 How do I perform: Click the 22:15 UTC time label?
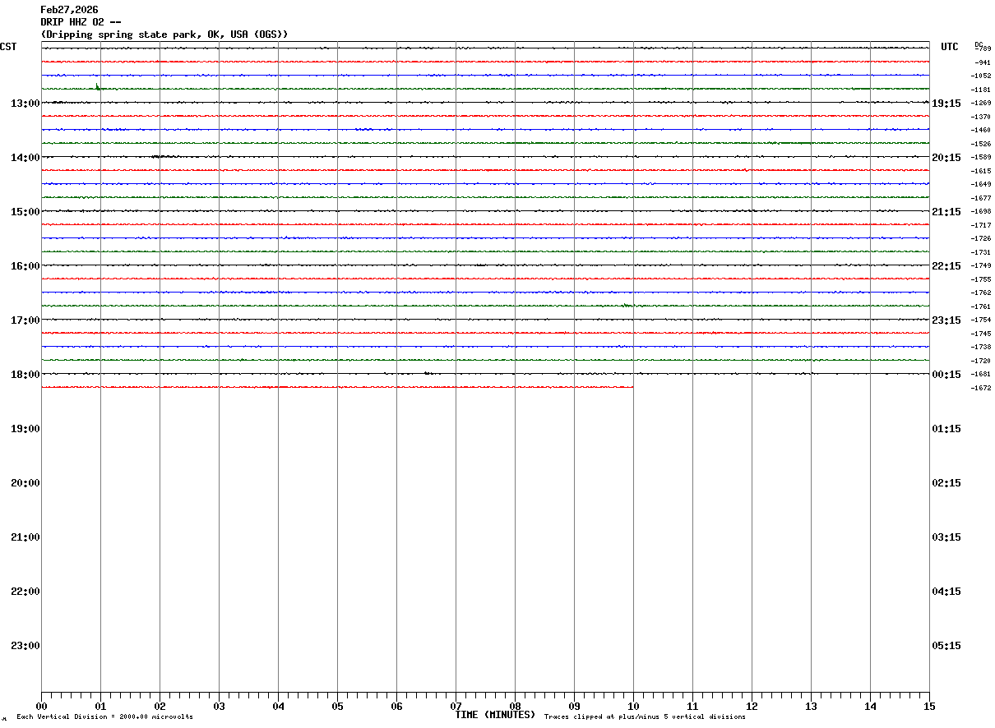click(x=946, y=265)
